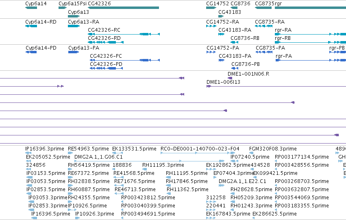Click the DMG2A.1_1.G06.C1 label
Viewport: 346px width, 220px height.
click(98, 157)
